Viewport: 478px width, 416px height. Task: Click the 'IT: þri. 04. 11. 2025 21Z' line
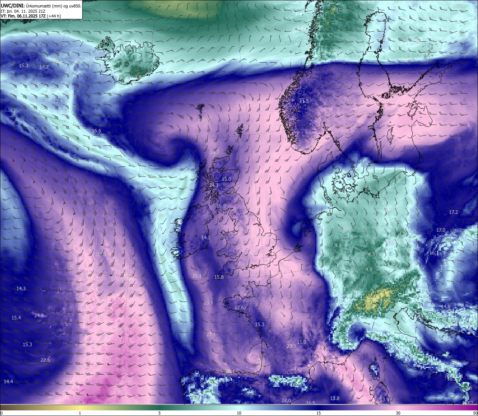(x=23, y=11)
